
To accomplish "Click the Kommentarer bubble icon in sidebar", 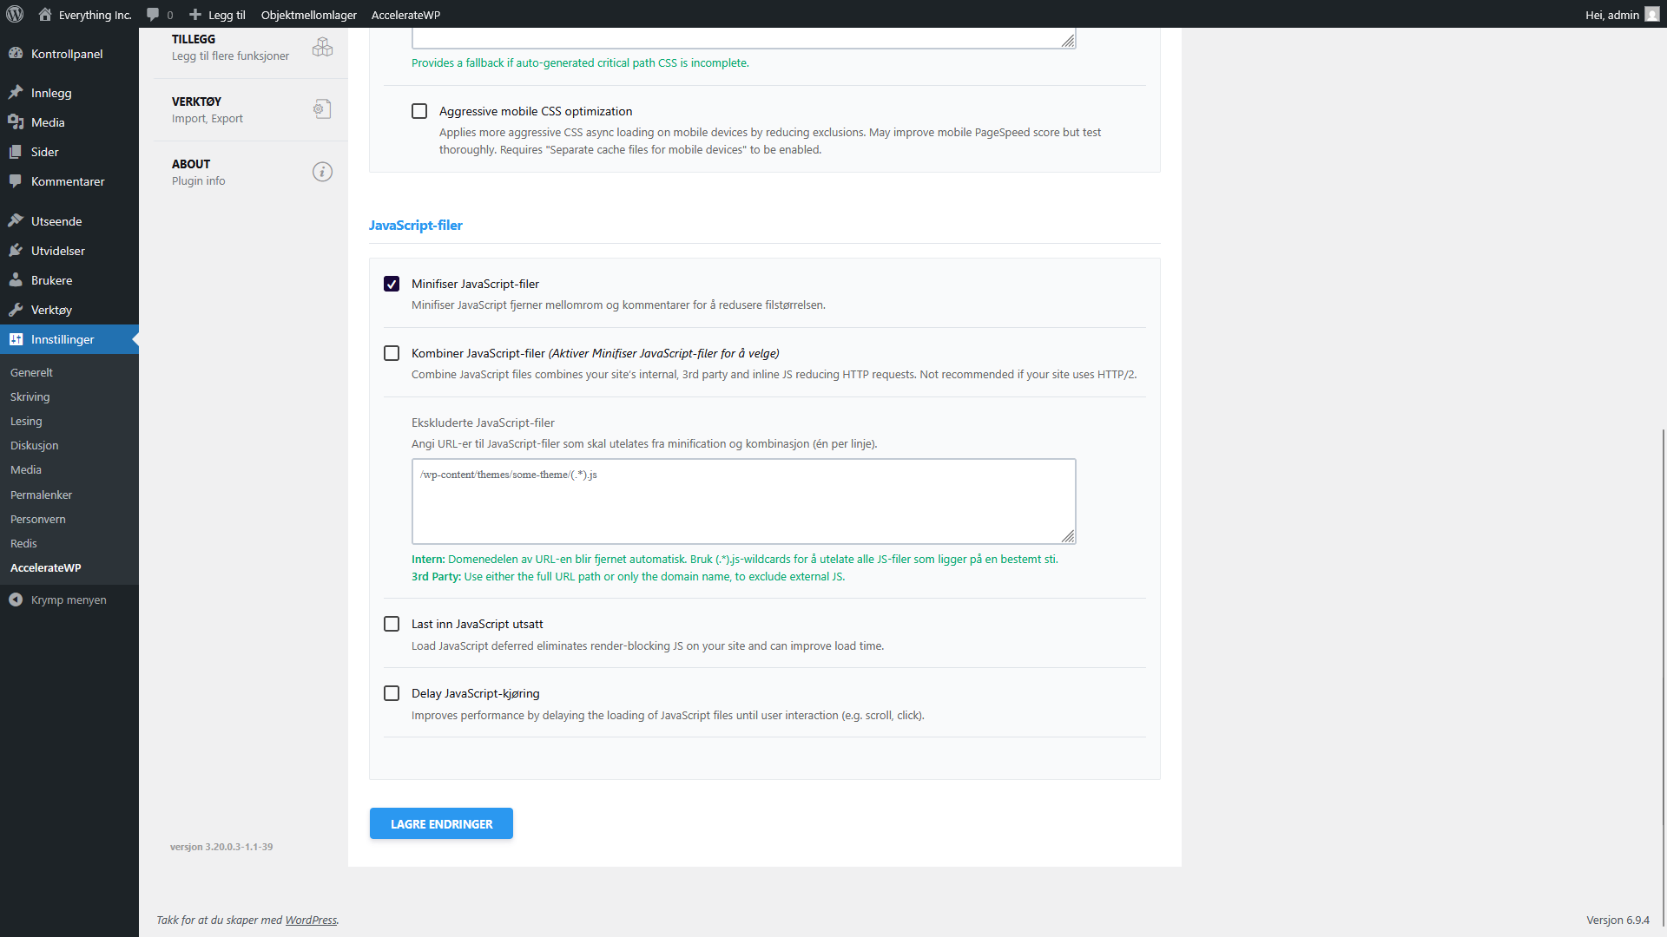I will pos(16,180).
